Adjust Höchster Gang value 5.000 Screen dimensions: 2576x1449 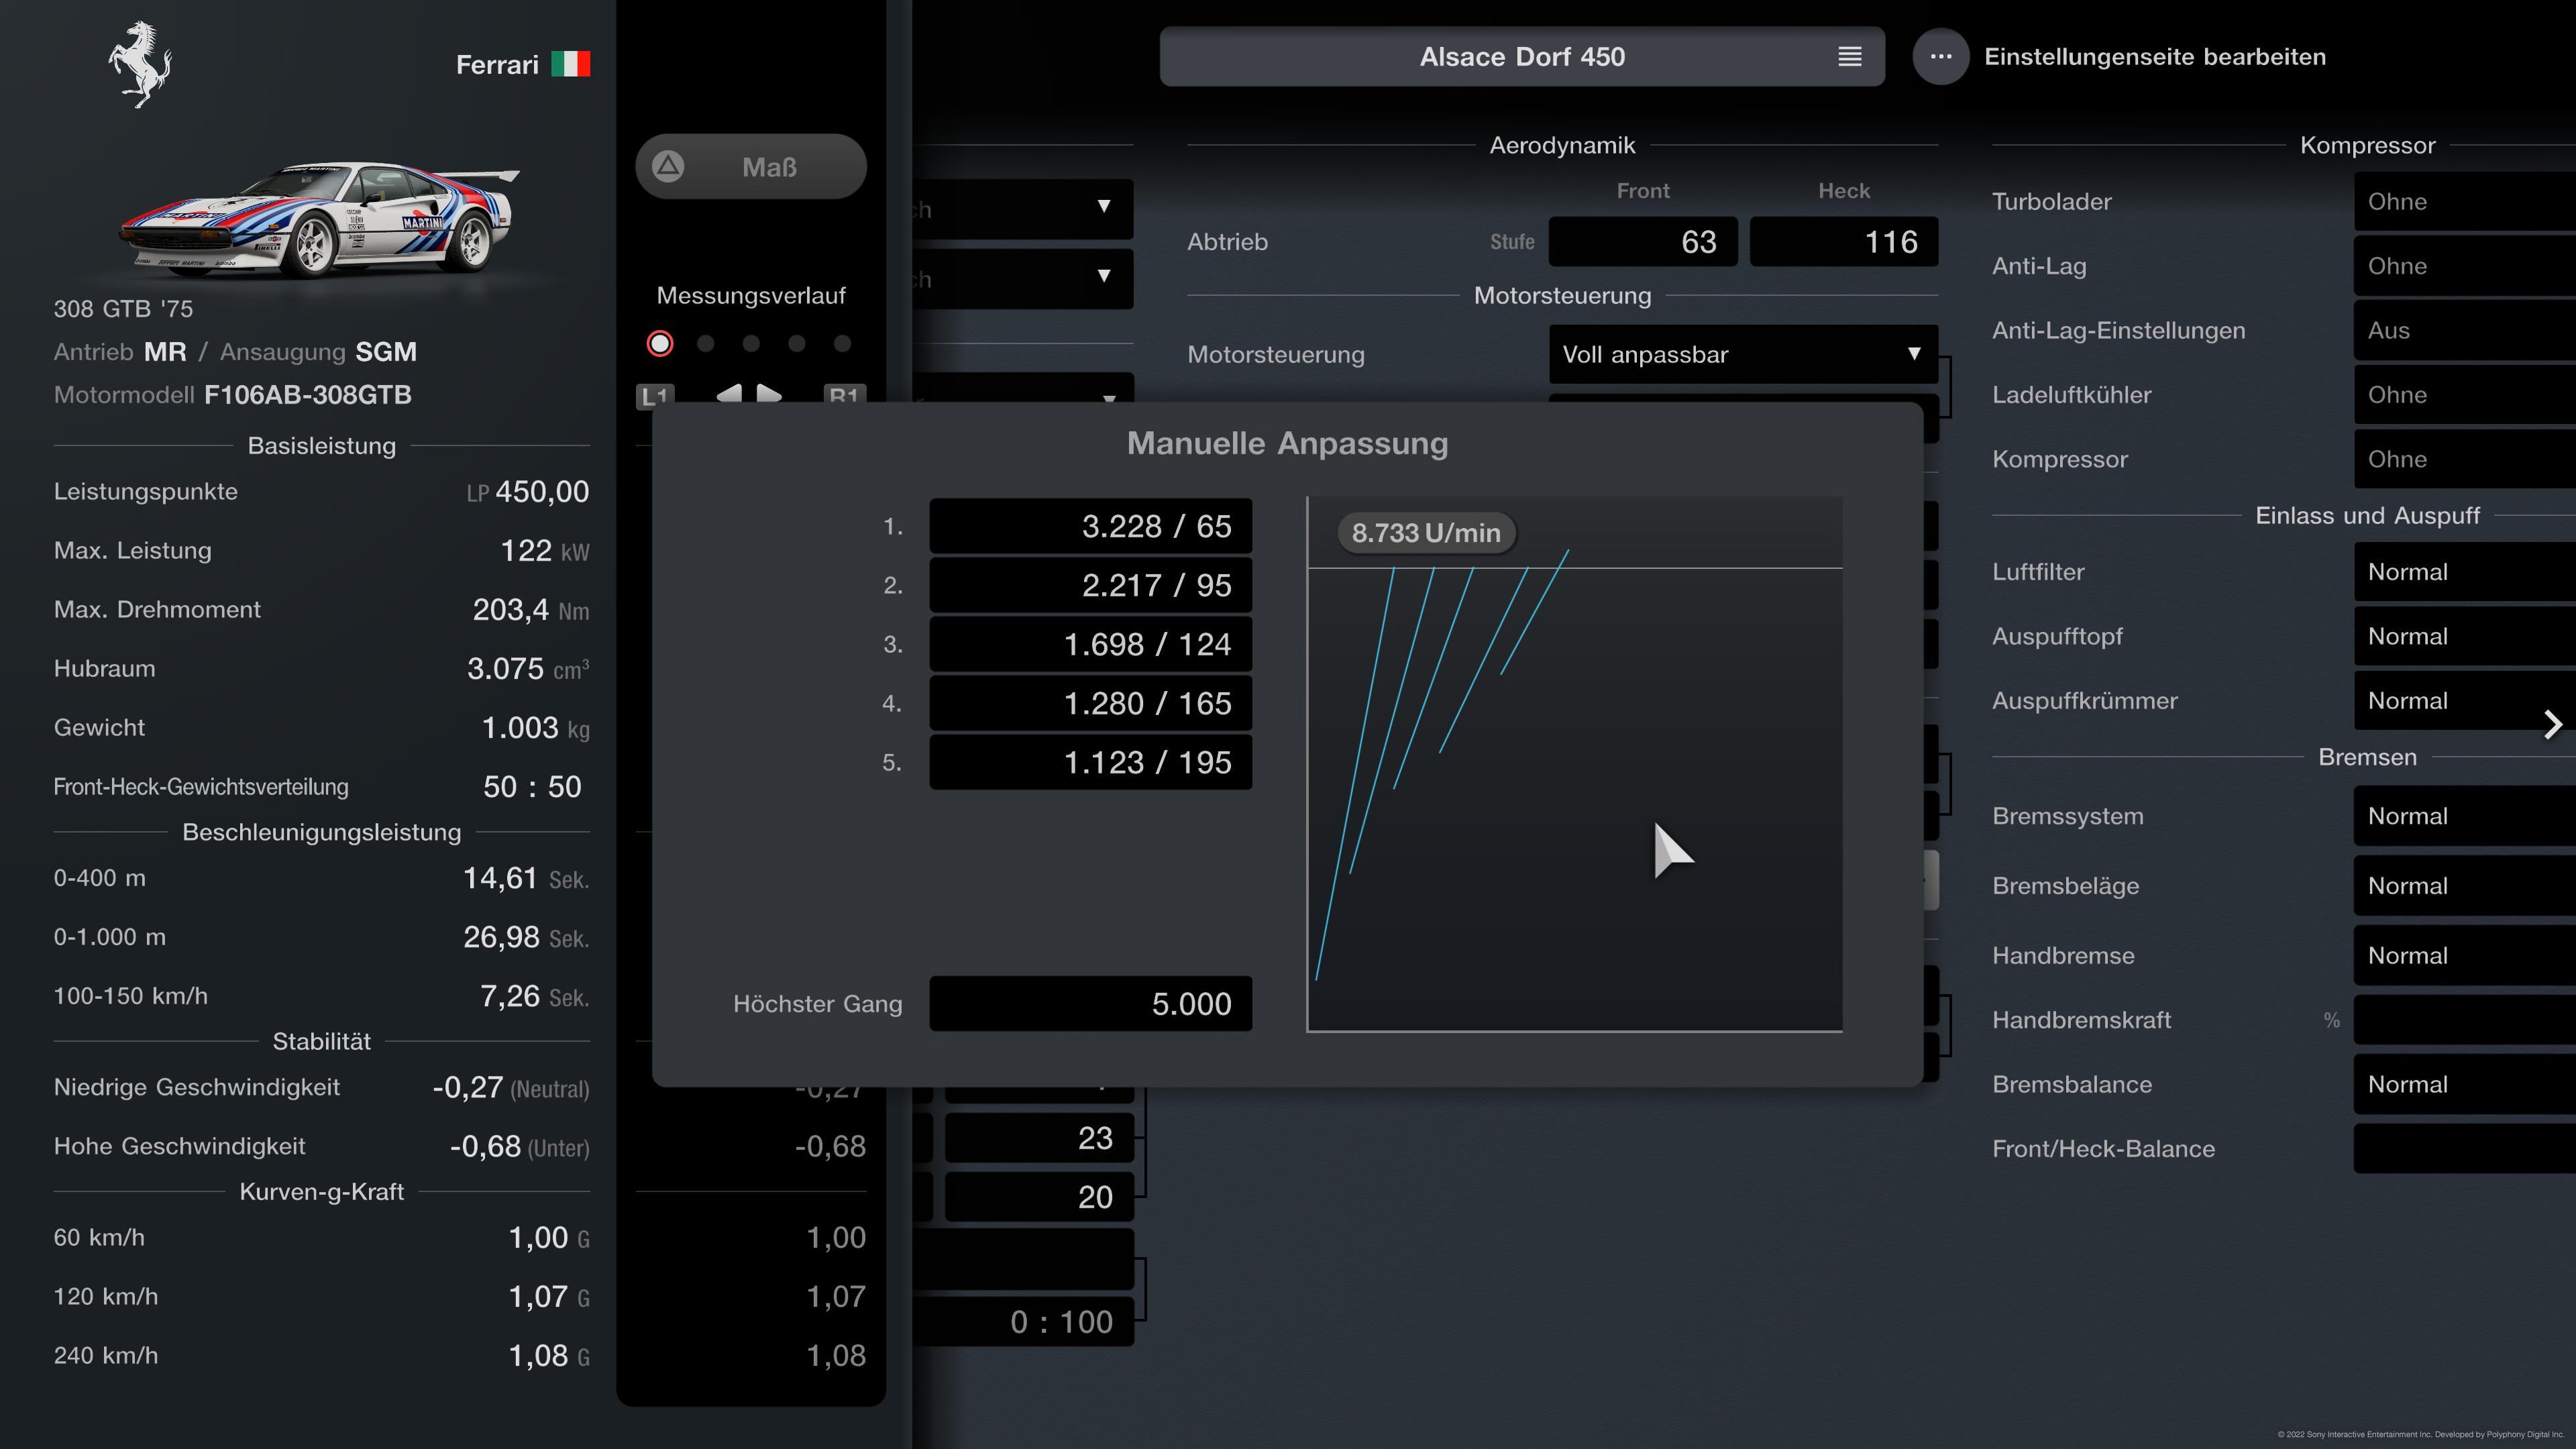pyautogui.click(x=1090, y=1003)
